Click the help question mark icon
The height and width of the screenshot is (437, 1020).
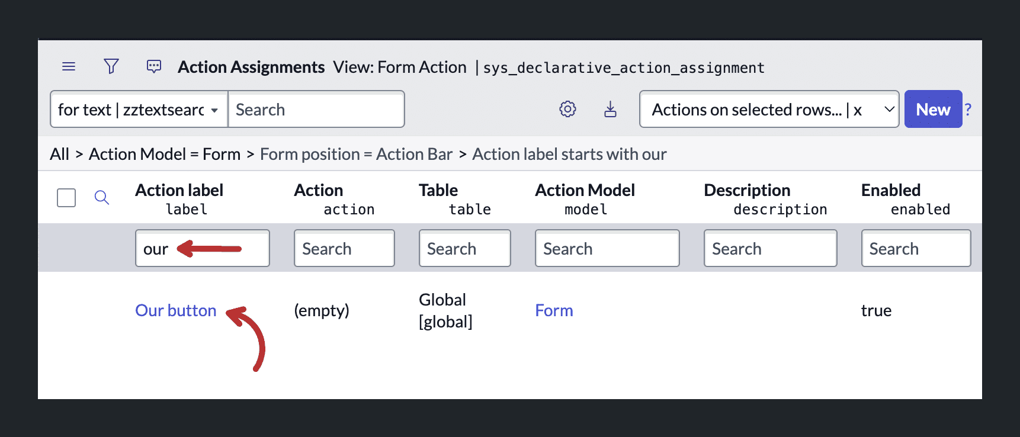click(x=968, y=109)
